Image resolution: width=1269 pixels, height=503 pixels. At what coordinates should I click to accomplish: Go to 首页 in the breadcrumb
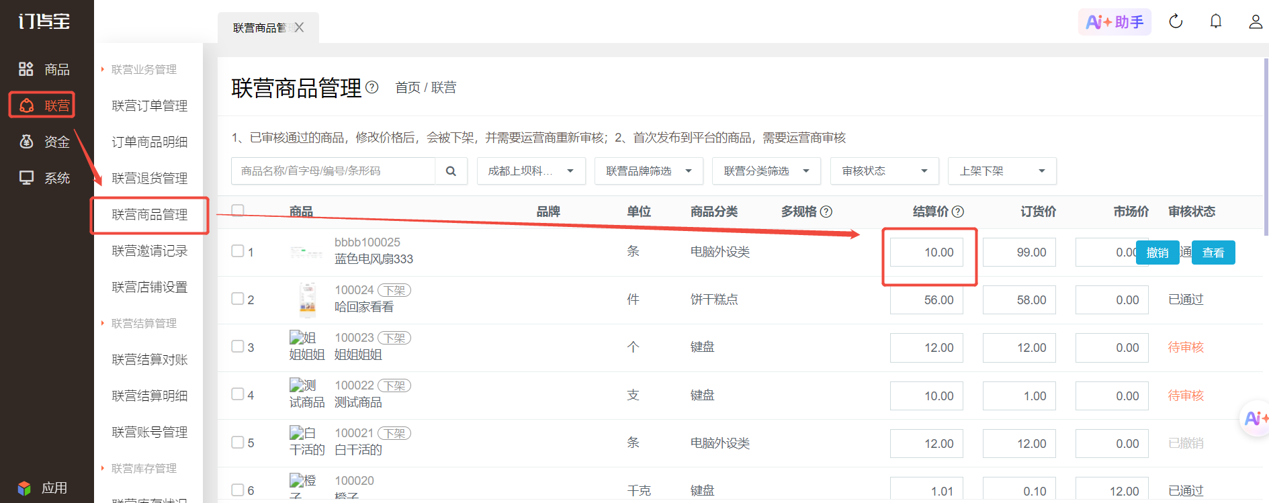click(407, 87)
